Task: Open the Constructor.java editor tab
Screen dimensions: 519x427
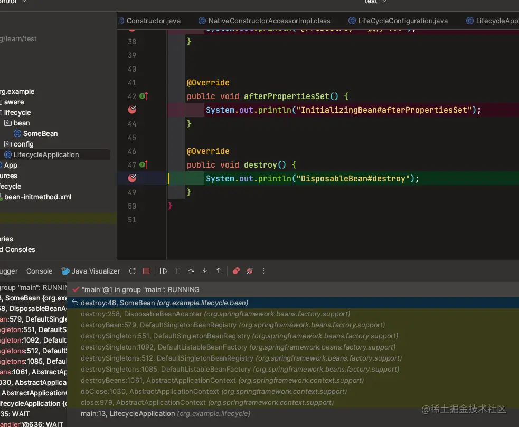Action: [x=150, y=21]
